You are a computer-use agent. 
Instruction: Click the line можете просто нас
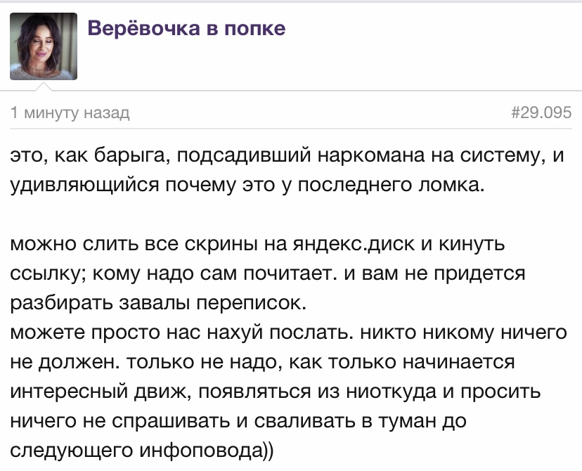(x=288, y=333)
